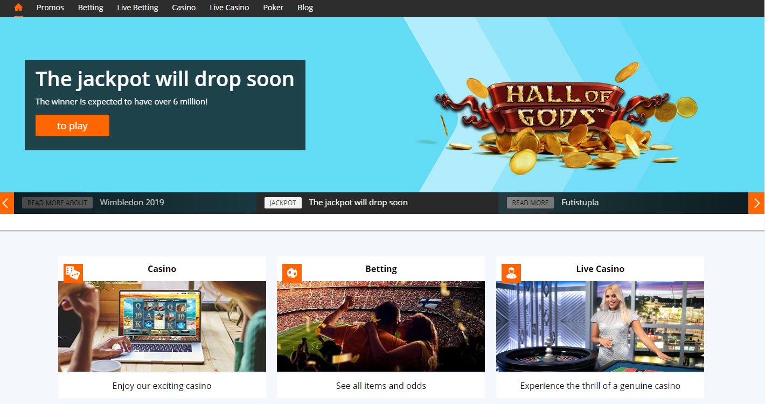Image resolution: width=765 pixels, height=404 pixels.
Task: Open the Blog menu item
Action: click(x=305, y=8)
